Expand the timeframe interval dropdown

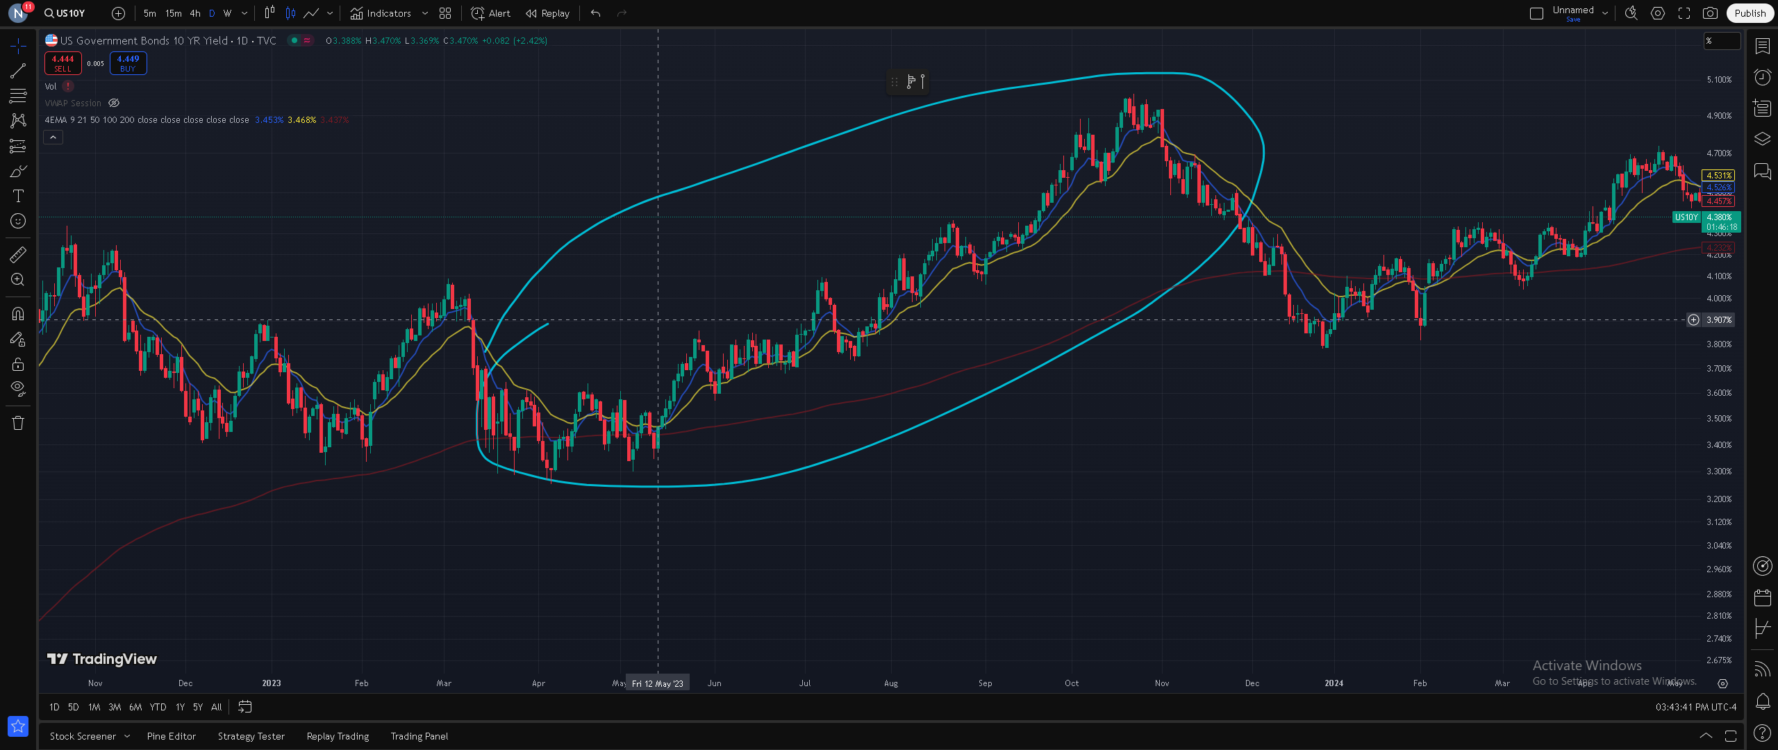tap(244, 13)
